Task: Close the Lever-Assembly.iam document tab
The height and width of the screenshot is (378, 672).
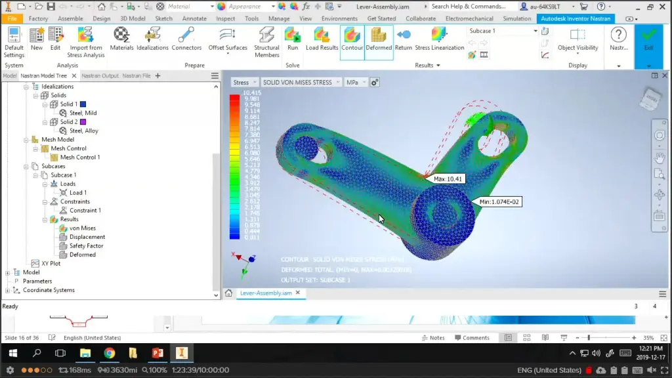Action: pos(298,293)
